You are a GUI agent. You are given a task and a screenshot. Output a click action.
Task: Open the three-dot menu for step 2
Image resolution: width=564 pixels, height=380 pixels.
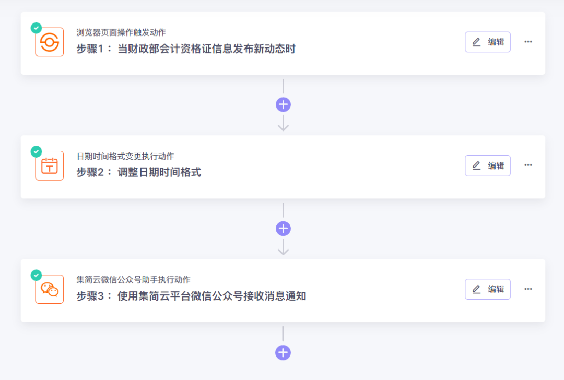coord(528,165)
